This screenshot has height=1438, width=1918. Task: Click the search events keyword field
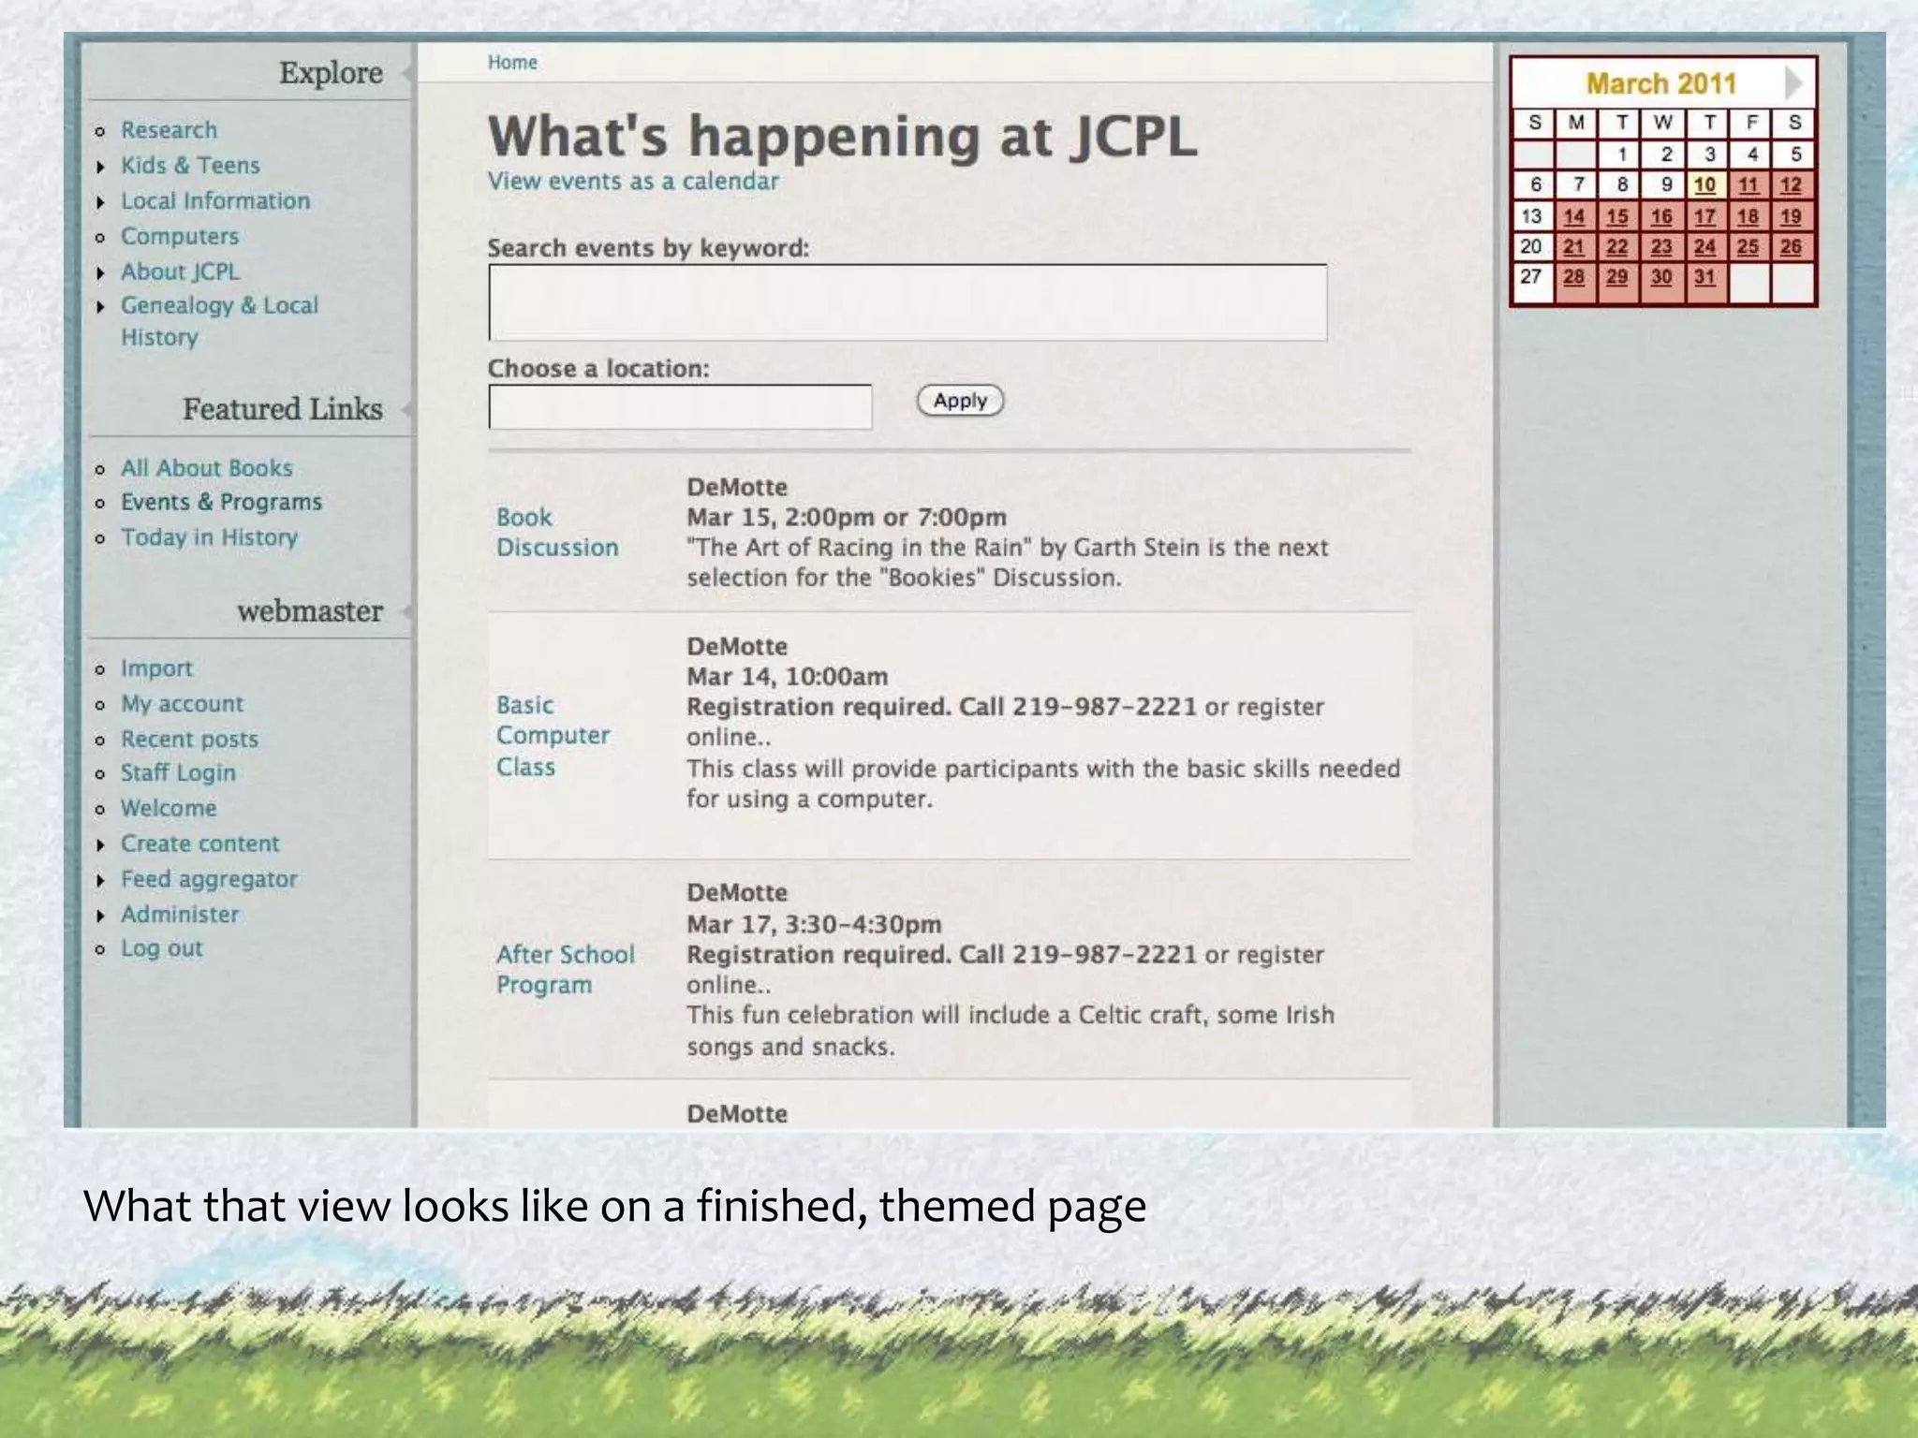(907, 302)
